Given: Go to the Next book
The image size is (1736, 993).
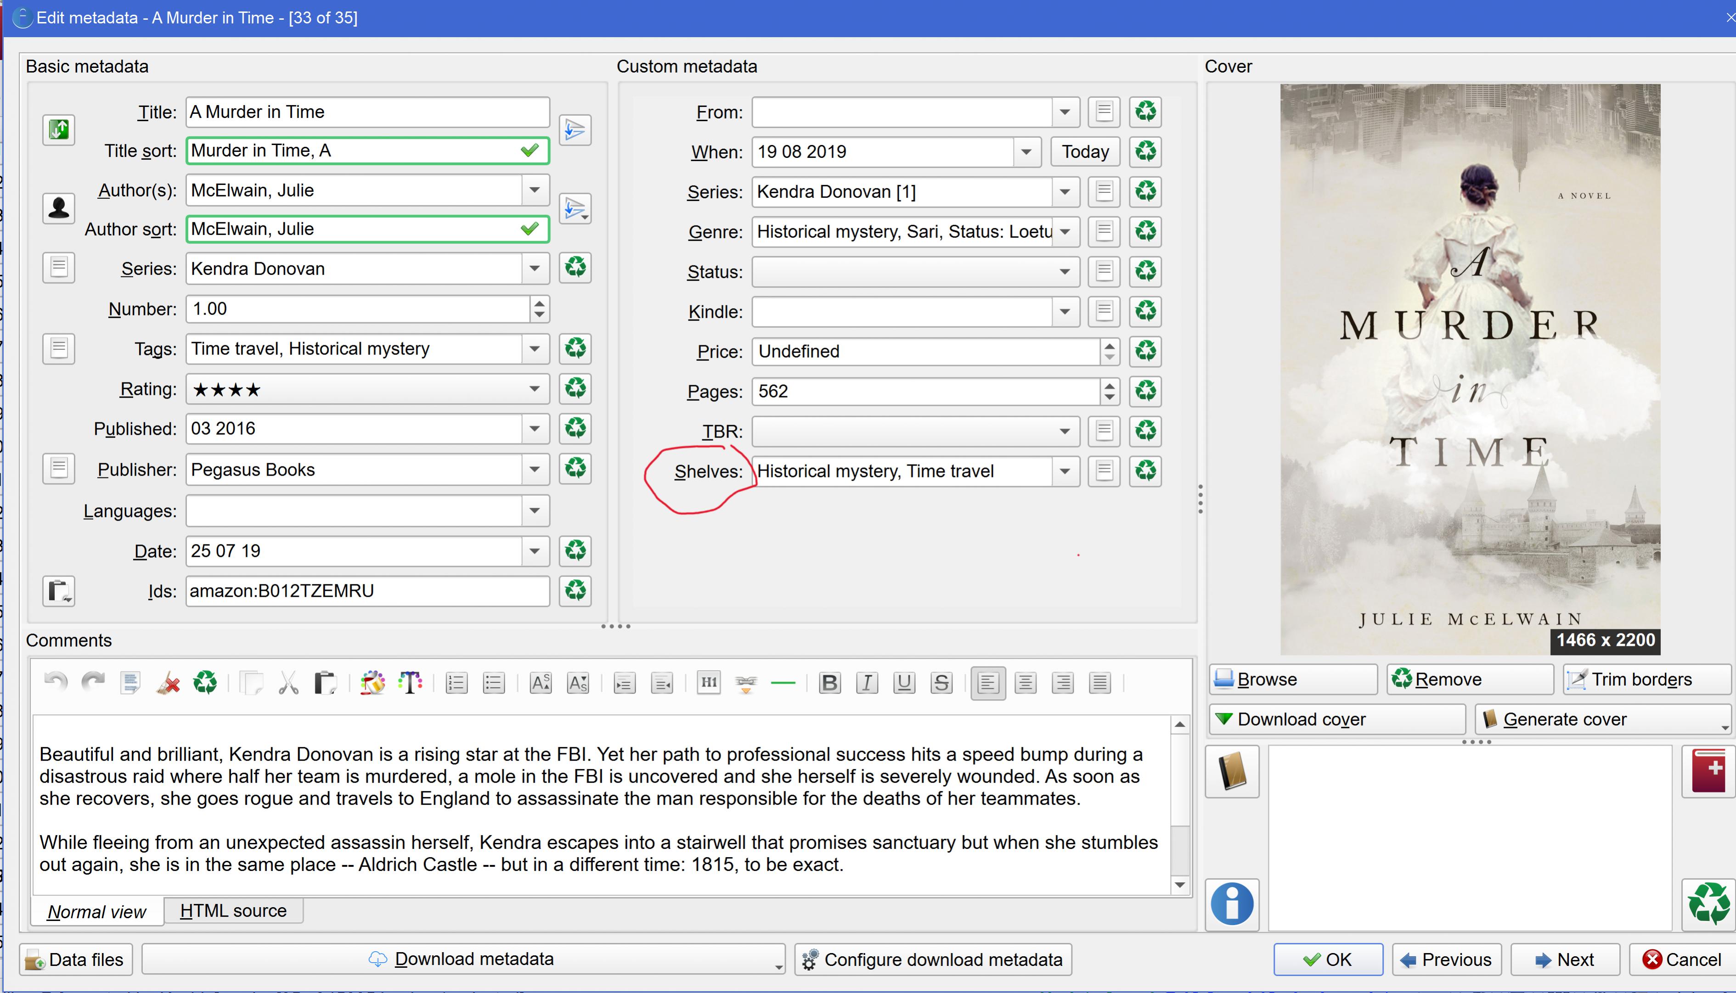Looking at the screenshot, I should [x=1564, y=959].
